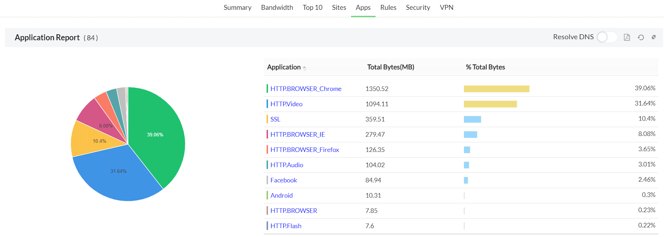This screenshot has height=237, width=664.
Task: Click the % Total Bytes bar for SSL
Action: click(472, 119)
